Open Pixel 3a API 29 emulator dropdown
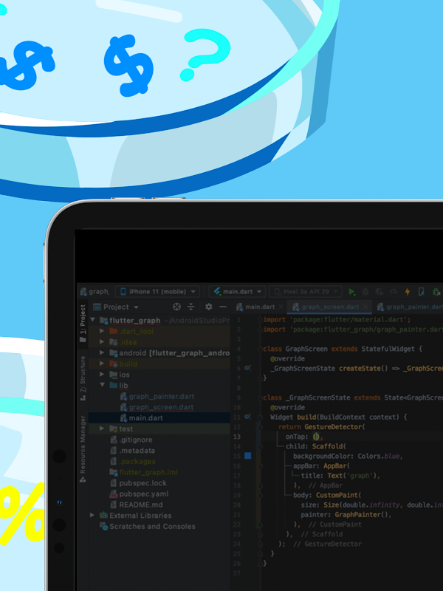 (306, 291)
